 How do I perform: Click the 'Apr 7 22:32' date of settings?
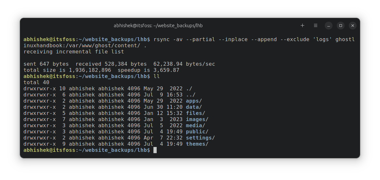[x=163, y=138]
